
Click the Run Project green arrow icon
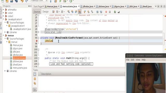(x=60, y=1)
